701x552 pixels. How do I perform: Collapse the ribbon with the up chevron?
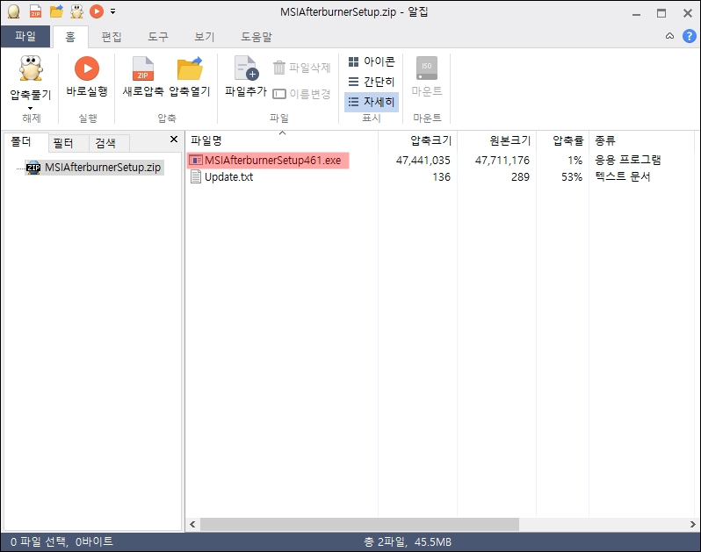coord(669,36)
